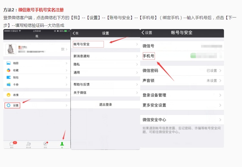Open the chats tab with 42 badge
The image size is (242, 167).
coord(12,144)
